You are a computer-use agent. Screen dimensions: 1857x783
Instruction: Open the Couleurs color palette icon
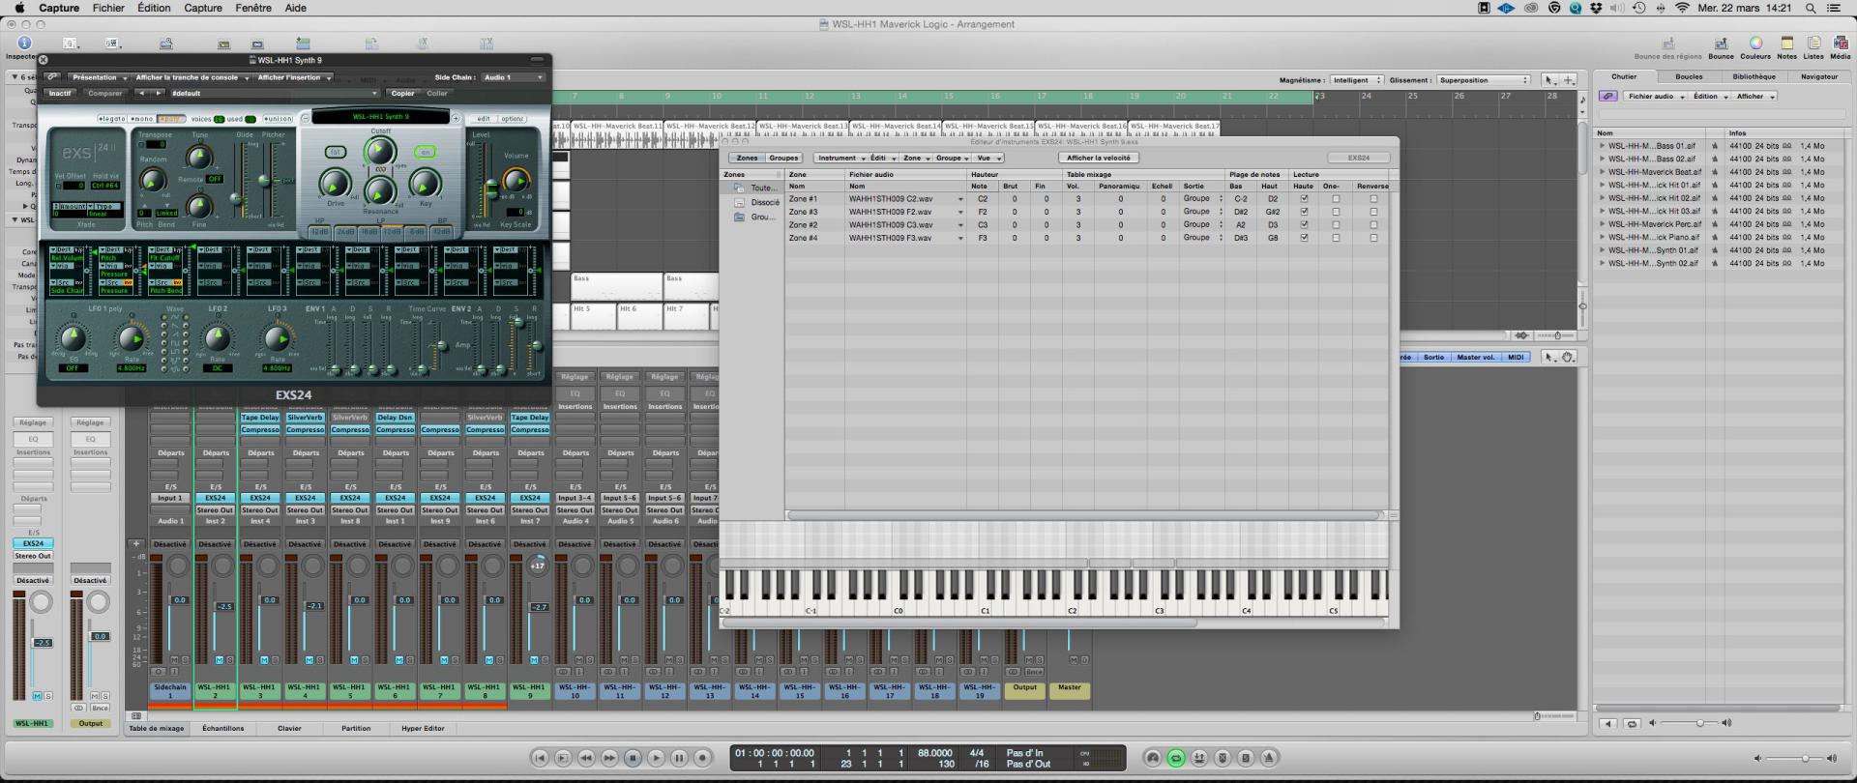(x=1755, y=43)
